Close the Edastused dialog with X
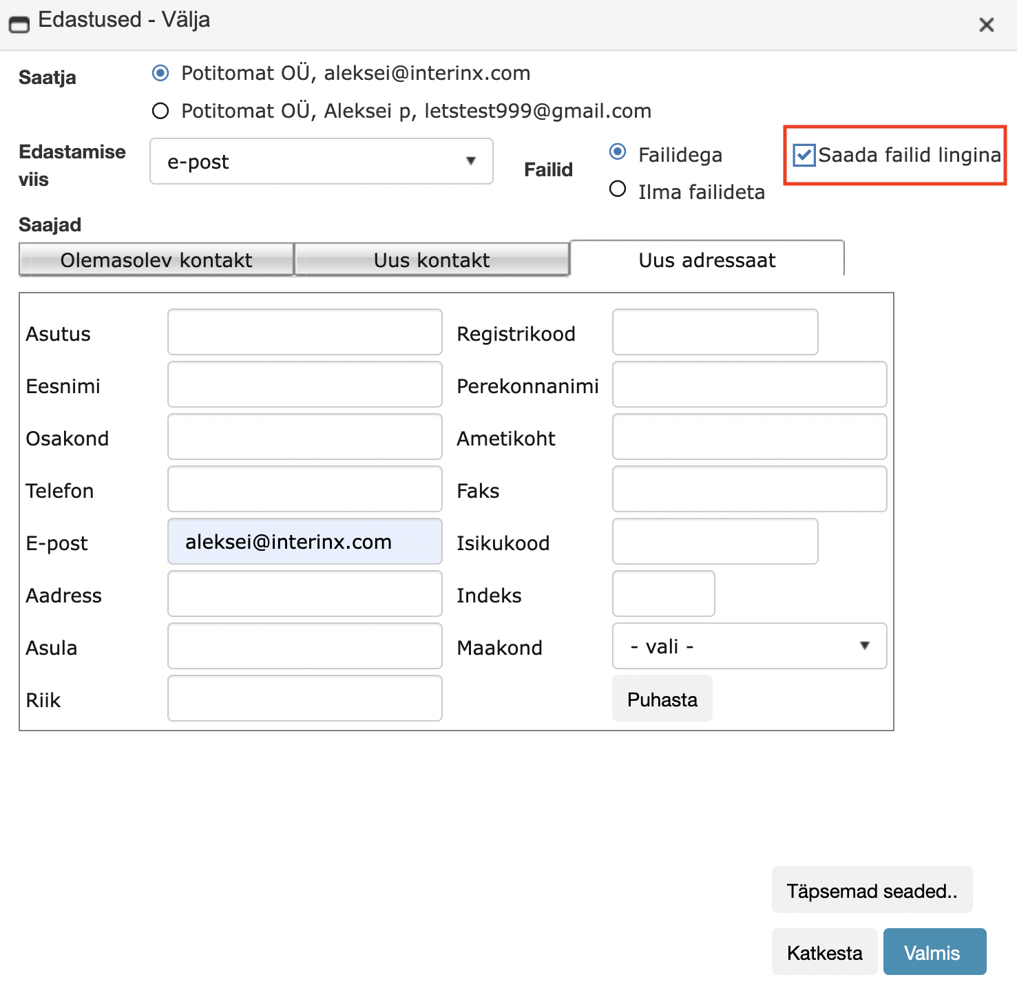1017x986 pixels. pyautogui.click(x=986, y=25)
